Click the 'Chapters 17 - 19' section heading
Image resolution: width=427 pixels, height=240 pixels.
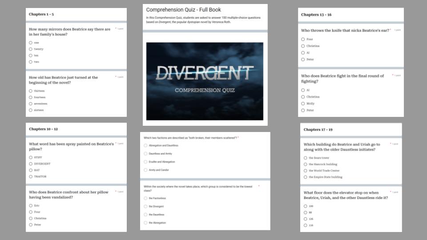[x=318, y=129]
